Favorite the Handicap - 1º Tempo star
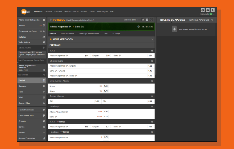The height and width of the screenshot is (149, 234). click(152, 132)
